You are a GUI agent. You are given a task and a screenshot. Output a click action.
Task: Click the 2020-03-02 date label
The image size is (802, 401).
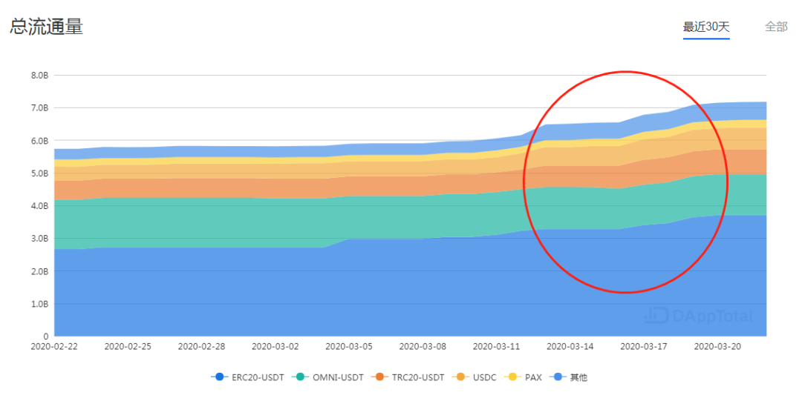point(276,346)
